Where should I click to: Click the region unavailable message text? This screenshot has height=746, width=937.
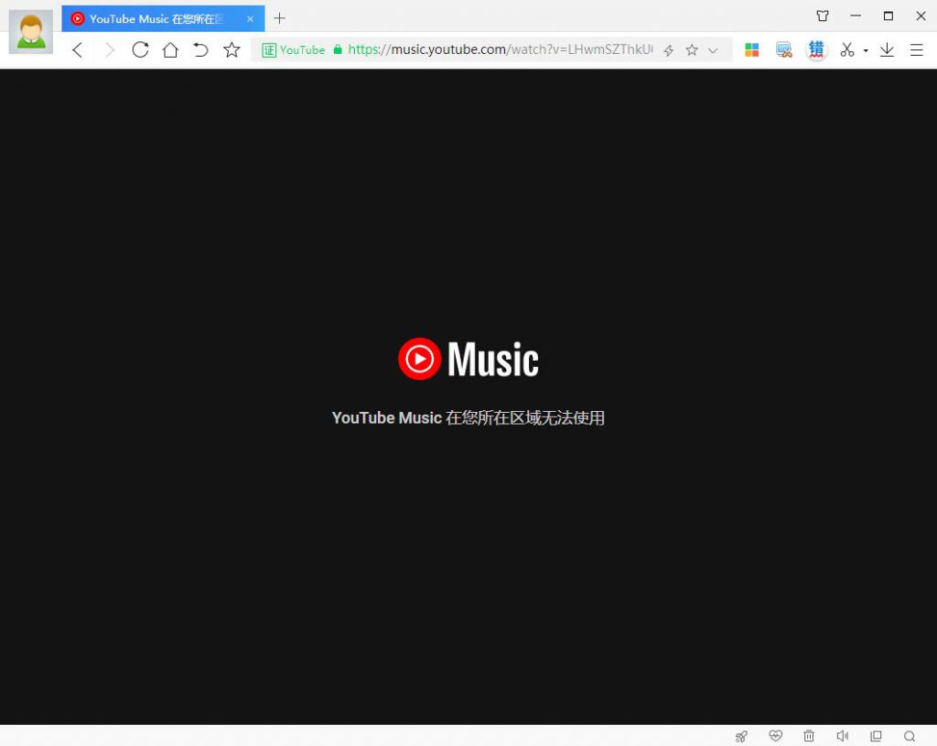click(468, 417)
